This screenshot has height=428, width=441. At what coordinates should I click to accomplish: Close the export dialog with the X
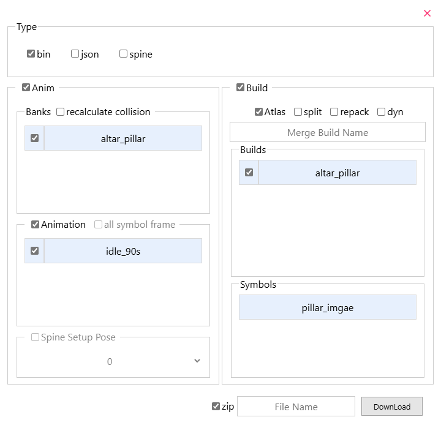[x=427, y=13]
